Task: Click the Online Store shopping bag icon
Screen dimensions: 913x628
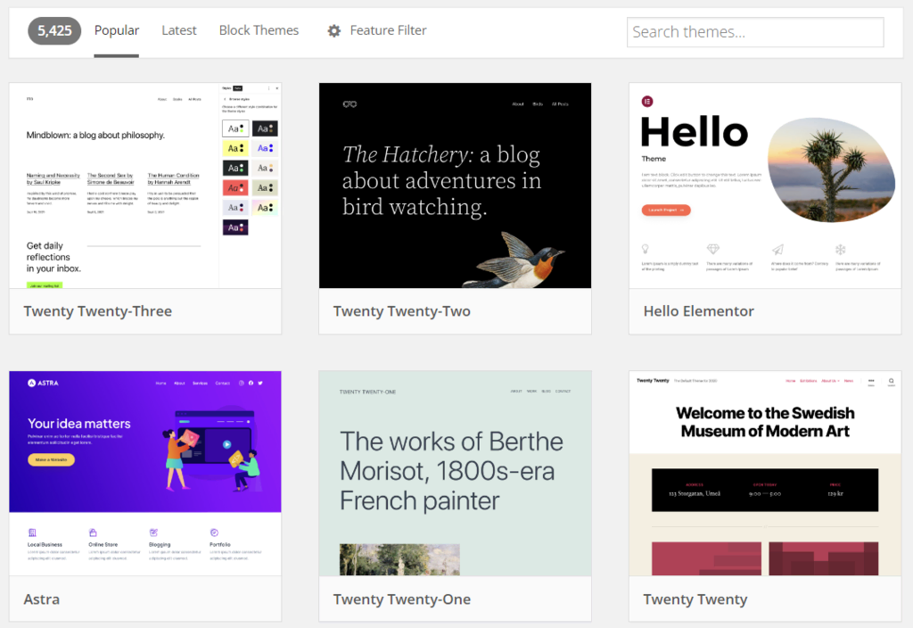Action: [94, 533]
